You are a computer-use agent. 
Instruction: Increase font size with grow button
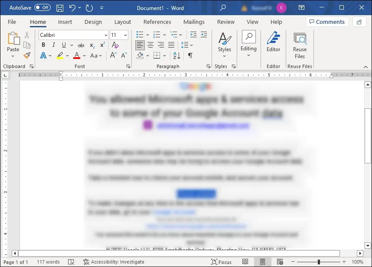point(113,55)
